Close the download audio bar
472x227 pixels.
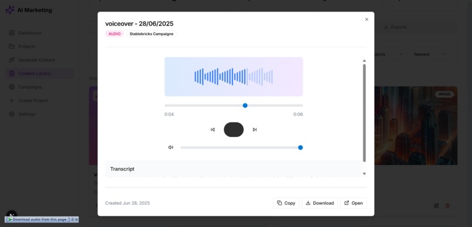(x=77, y=219)
